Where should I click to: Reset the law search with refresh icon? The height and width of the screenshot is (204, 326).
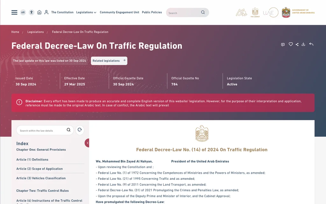[80, 130]
